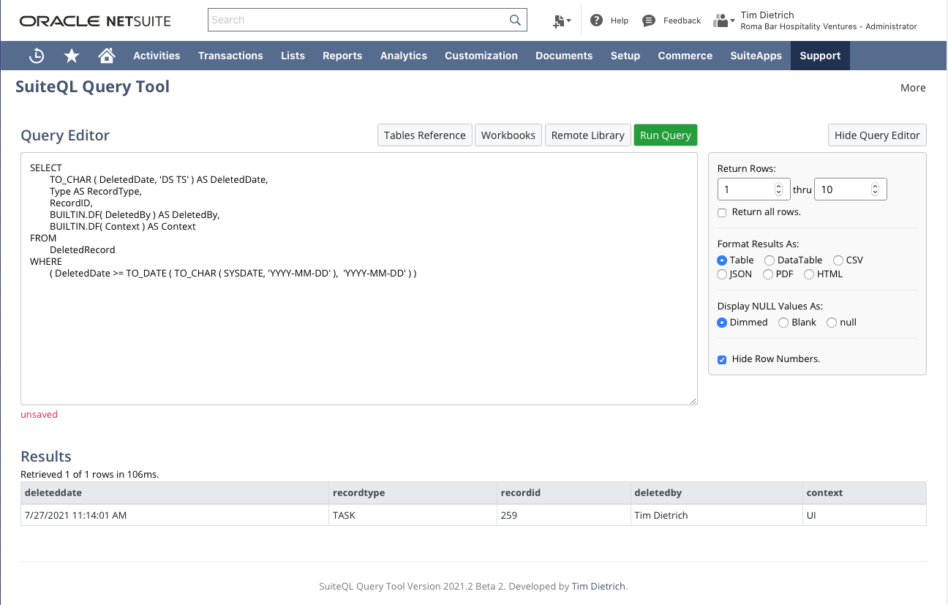Viewport: 948px width, 605px height.
Task: Click the More link
Action: [913, 88]
